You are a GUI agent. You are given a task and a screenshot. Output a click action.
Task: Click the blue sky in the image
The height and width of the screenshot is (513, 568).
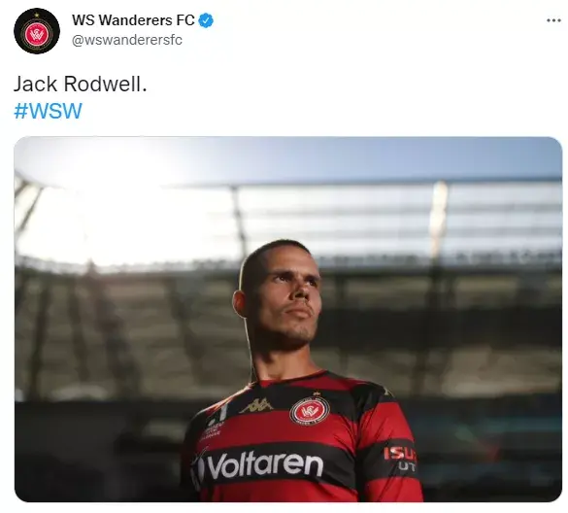click(x=362, y=157)
